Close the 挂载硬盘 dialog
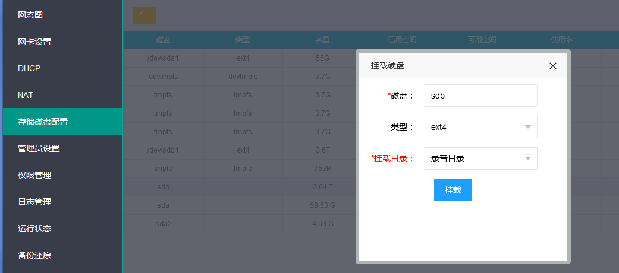Screen dimensions: 619x273 (553, 66)
